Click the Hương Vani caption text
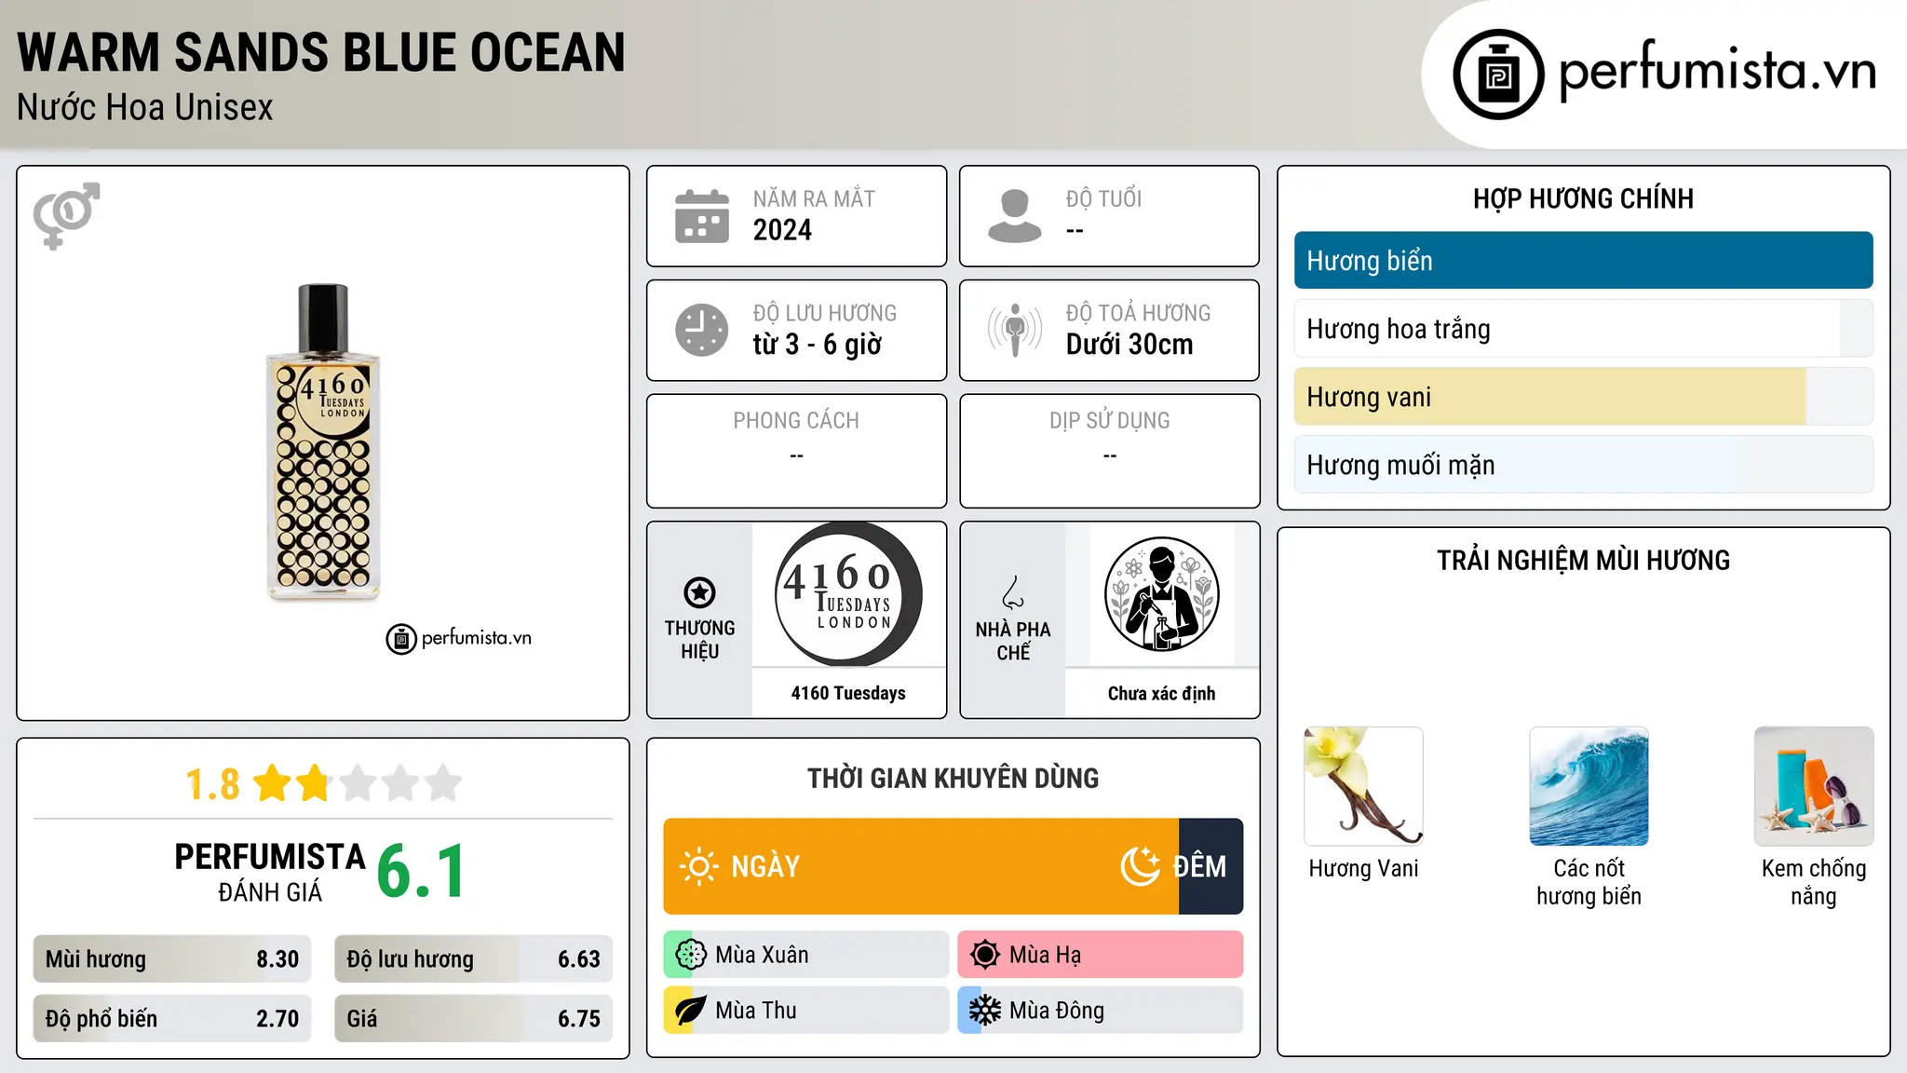 1363,868
